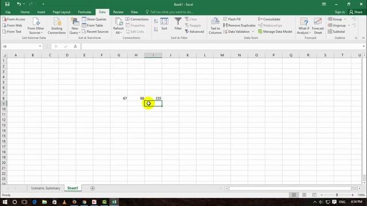Add a new sheet with plus button
Image resolution: width=367 pixels, height=206 pixels.
click(92, 188)
